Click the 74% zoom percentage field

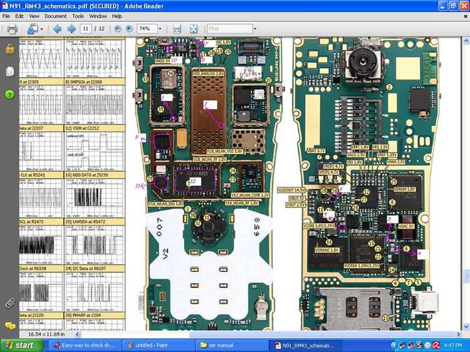pos(147,29)
